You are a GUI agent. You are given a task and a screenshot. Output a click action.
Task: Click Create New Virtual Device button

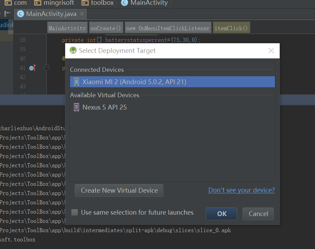(x=119, y=190)
